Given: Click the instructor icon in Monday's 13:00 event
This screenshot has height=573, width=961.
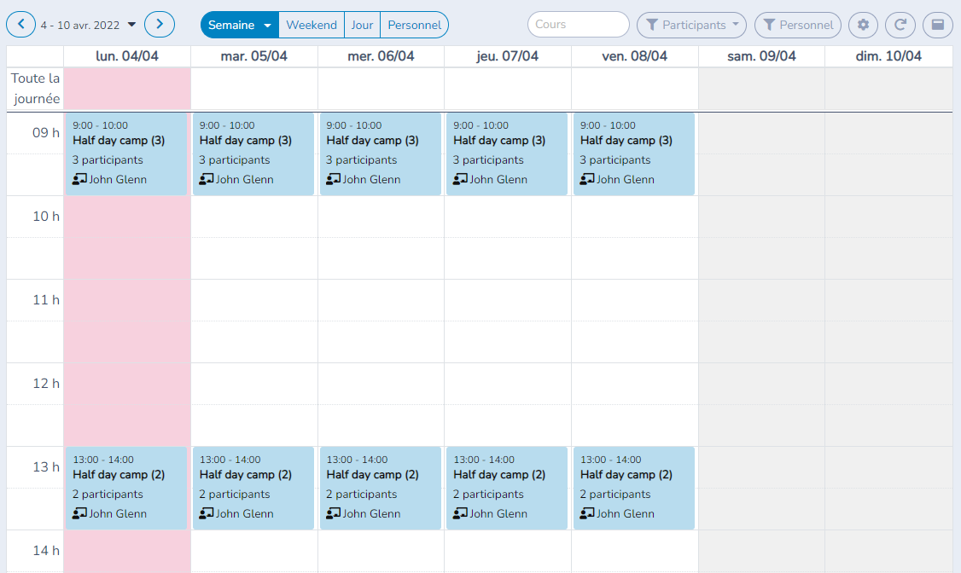Looking at the screenshot, I should tap(79, 513).
